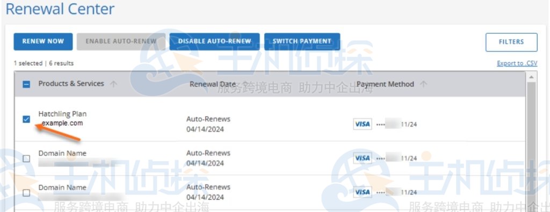The image size is (550, 212).
Task: Click first Domain Name row label
Action: click(x=62, y=153)
